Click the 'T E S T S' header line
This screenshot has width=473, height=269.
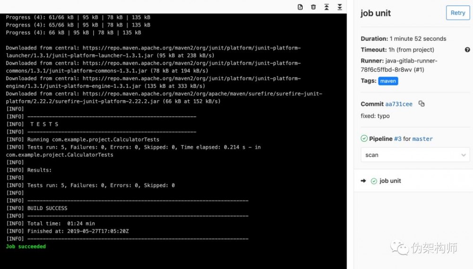point(32,124)
